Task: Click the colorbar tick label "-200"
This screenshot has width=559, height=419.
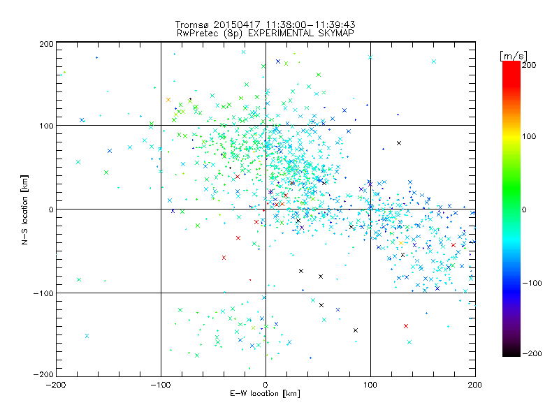Action: [532, 353]
